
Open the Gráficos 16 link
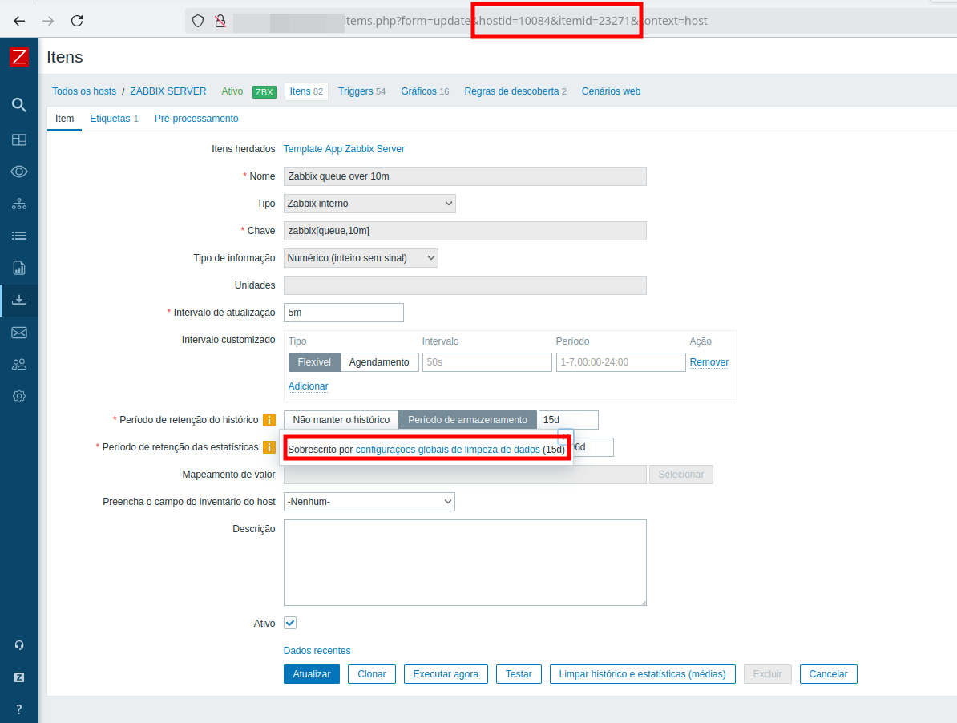[425, 91]
